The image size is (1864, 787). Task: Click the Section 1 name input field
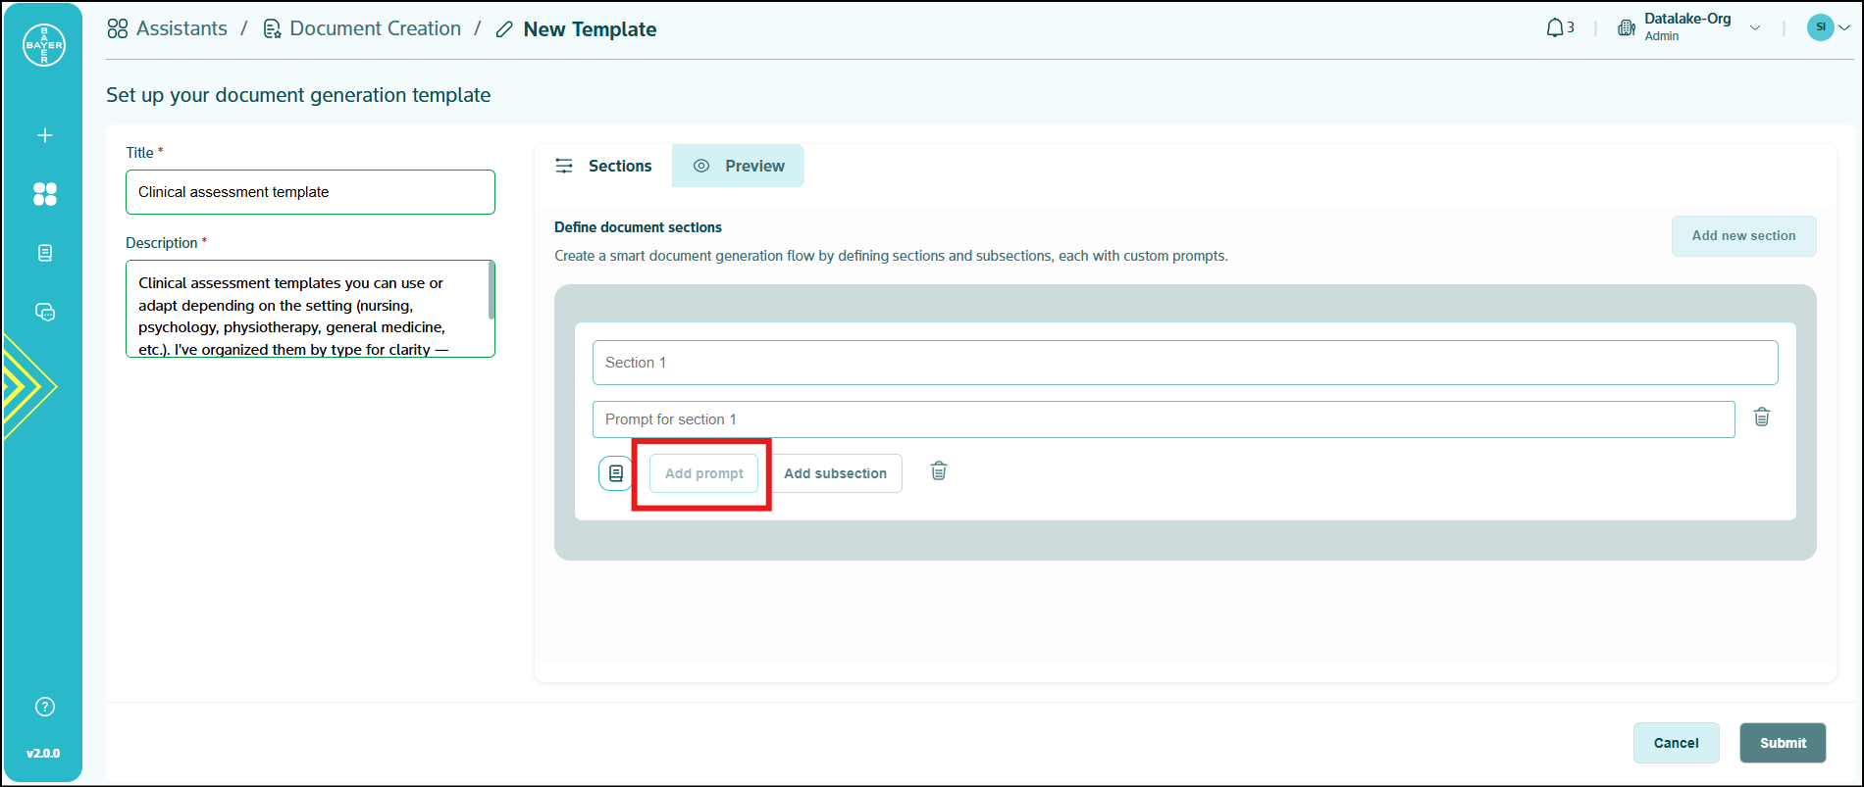pos(1184,363)
